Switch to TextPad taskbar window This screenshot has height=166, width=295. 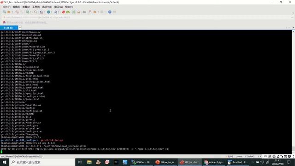coord(238,162)
